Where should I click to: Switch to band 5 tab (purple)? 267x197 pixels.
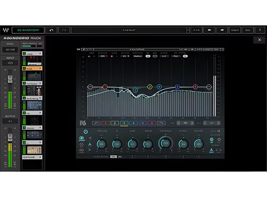(x=143, y=123)
